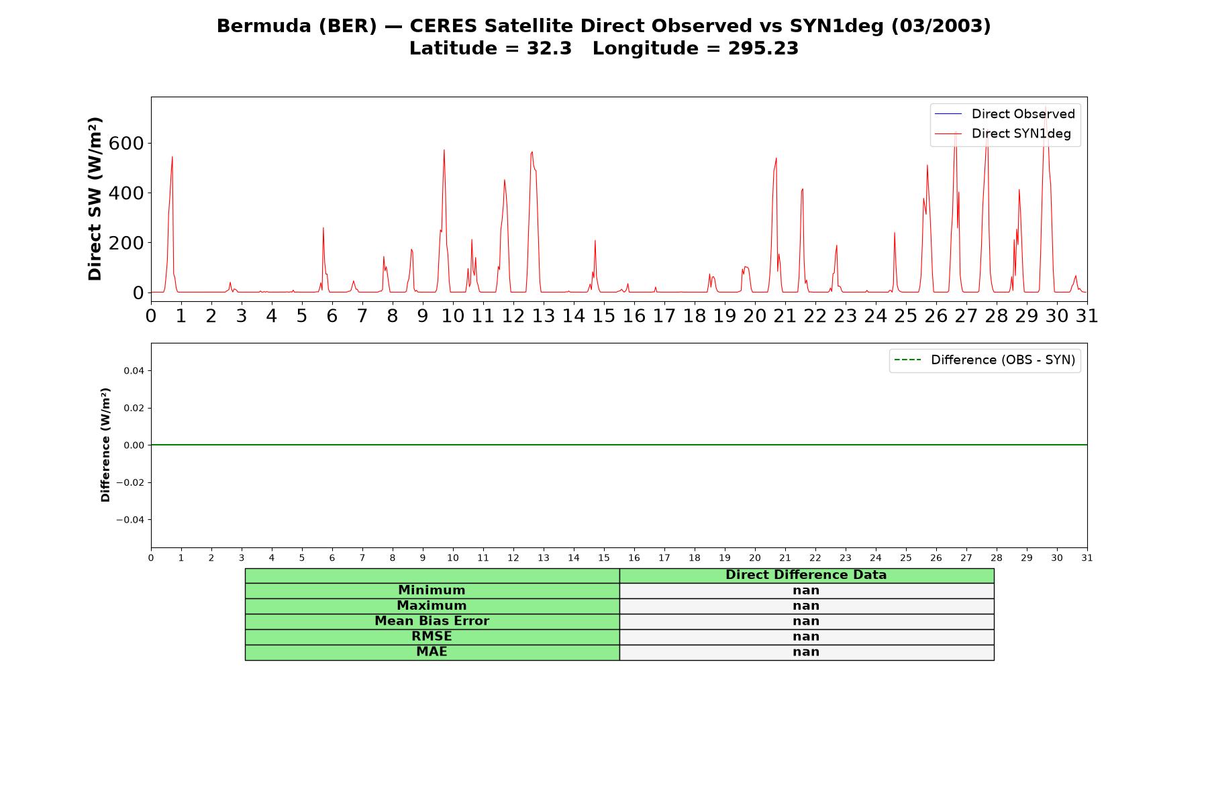Click the Direct Observed legend entry
This screenshot has height=805, width=1208.
tap(1005, 114)
